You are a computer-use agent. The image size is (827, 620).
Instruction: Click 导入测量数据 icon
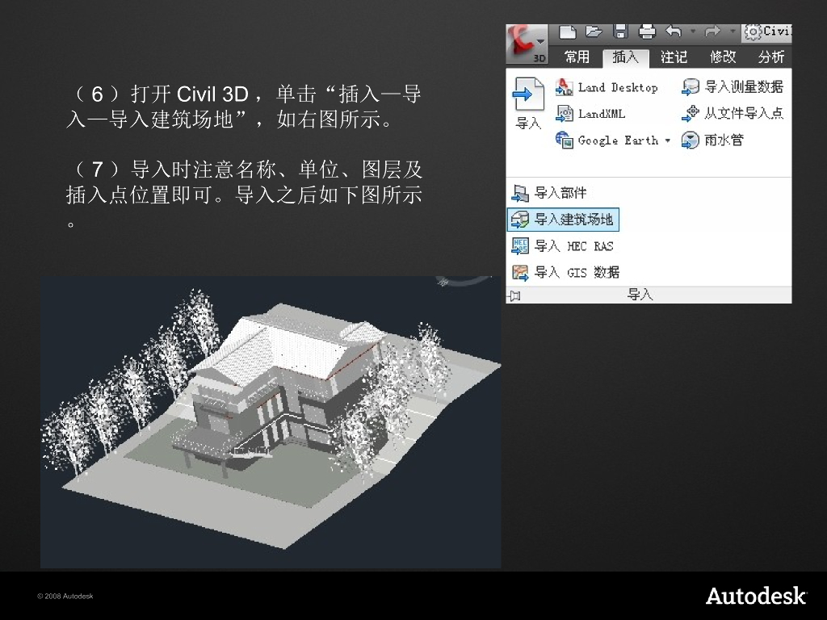(691, 87)
